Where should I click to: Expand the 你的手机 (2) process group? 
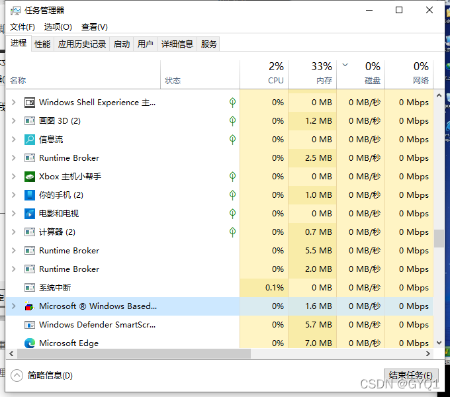coord(13,195)
